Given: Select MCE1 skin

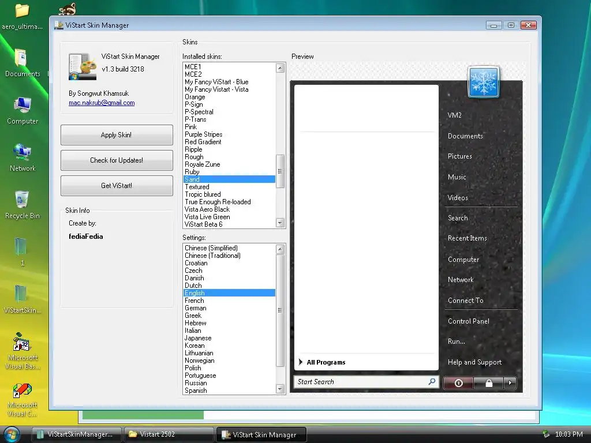Looking at the screenshot, I should tap(229, 67).
